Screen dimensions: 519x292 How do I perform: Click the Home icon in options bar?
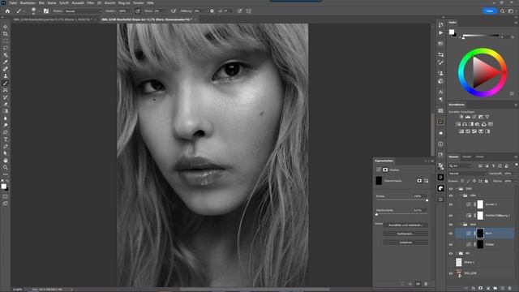[7, 11]
